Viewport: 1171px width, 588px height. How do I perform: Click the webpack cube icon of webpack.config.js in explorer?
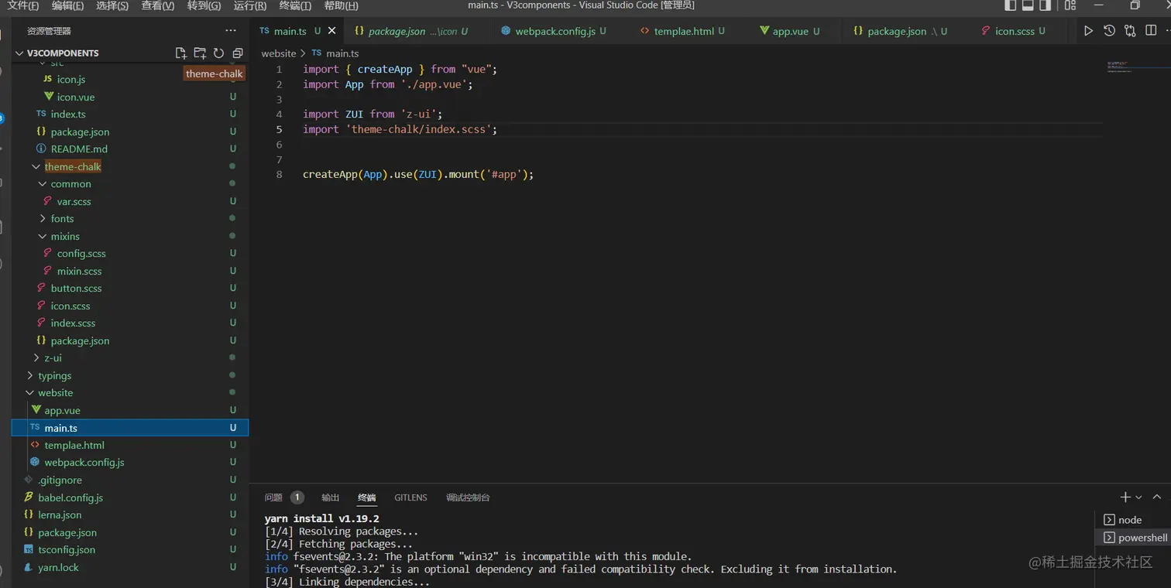(x=35, y=462)
